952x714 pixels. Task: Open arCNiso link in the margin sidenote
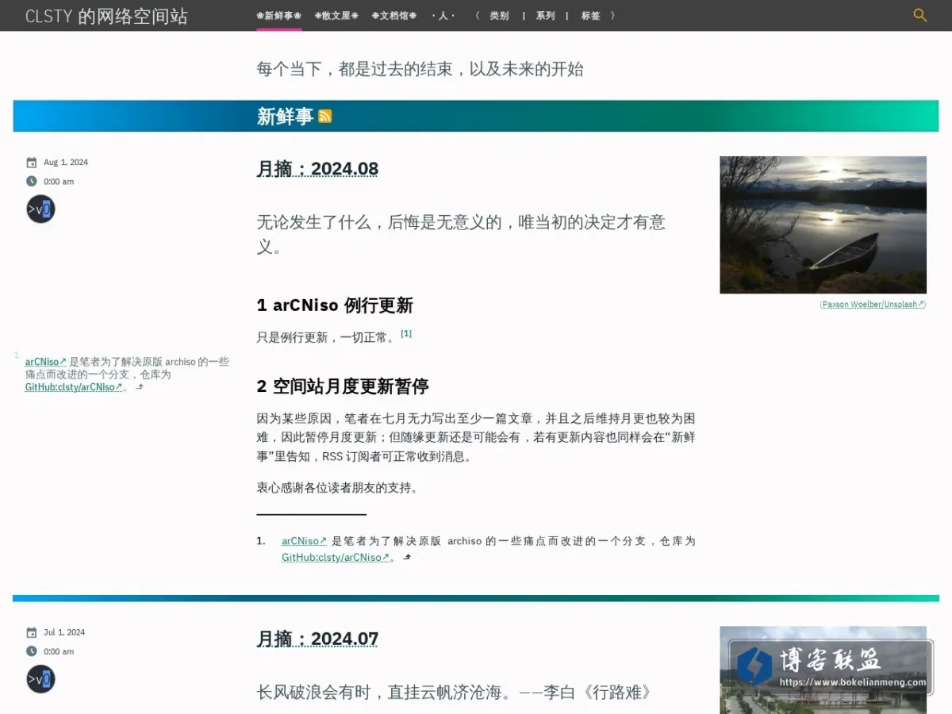tap(46, 362)
